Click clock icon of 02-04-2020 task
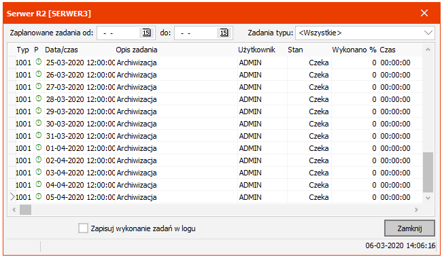The width and height of the screenshot is (442, 257). tap(39, 160)
